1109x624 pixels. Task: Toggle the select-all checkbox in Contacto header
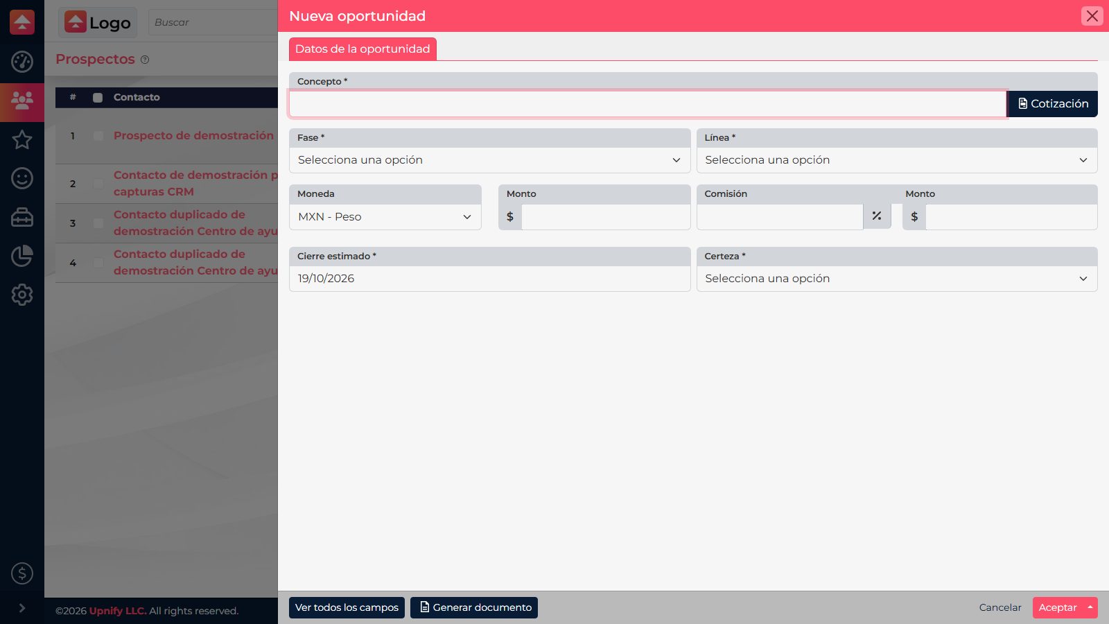point(98,98)
